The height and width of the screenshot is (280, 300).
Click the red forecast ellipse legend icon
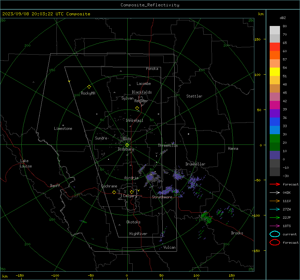[275, 242]
